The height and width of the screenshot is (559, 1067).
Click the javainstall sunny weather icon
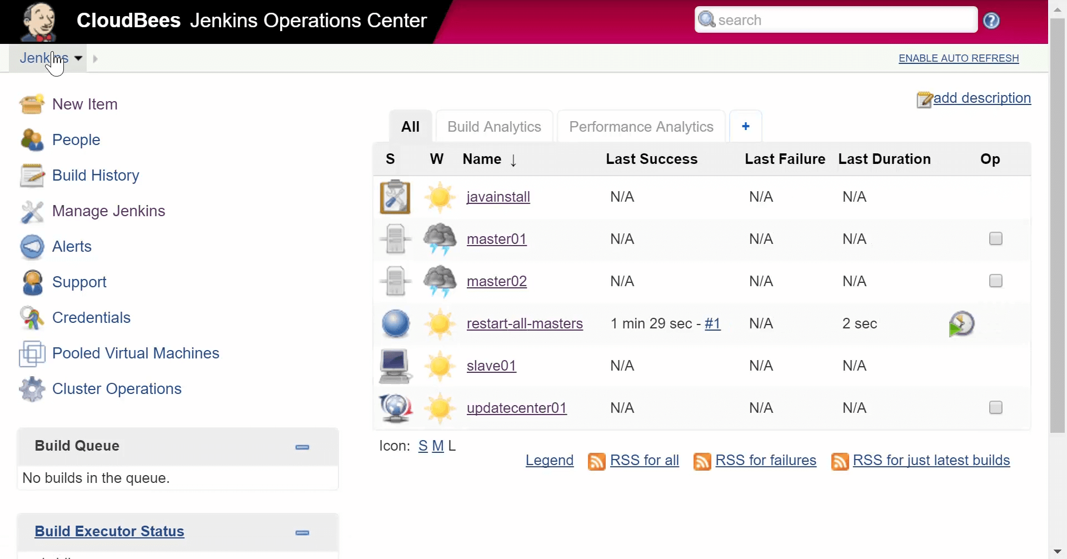[x=440, y=197]
